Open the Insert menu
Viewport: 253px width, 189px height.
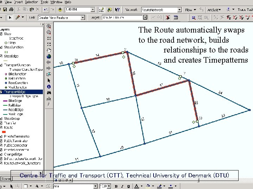click(x=18, y=2)
